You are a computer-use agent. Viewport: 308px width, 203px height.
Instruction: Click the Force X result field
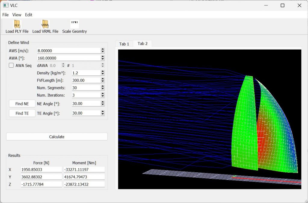click(x=41, y=170)
